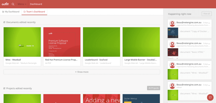Click Beau's avatar on the edited entry
The width and height of the screenshot is (216, 103).
(172, 86)
